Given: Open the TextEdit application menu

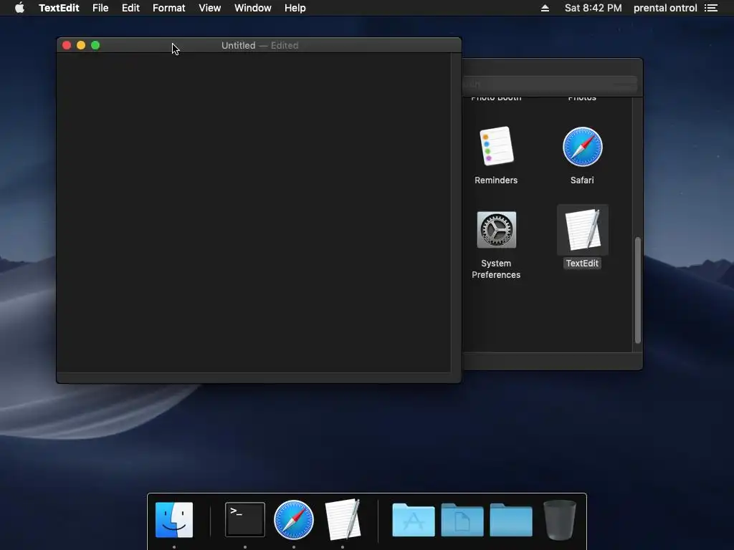Looking at the screenshot, I should pos(59,8).
